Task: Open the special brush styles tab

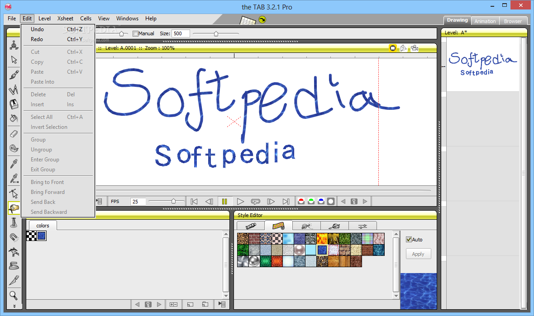Action: [x=306, y=226]
